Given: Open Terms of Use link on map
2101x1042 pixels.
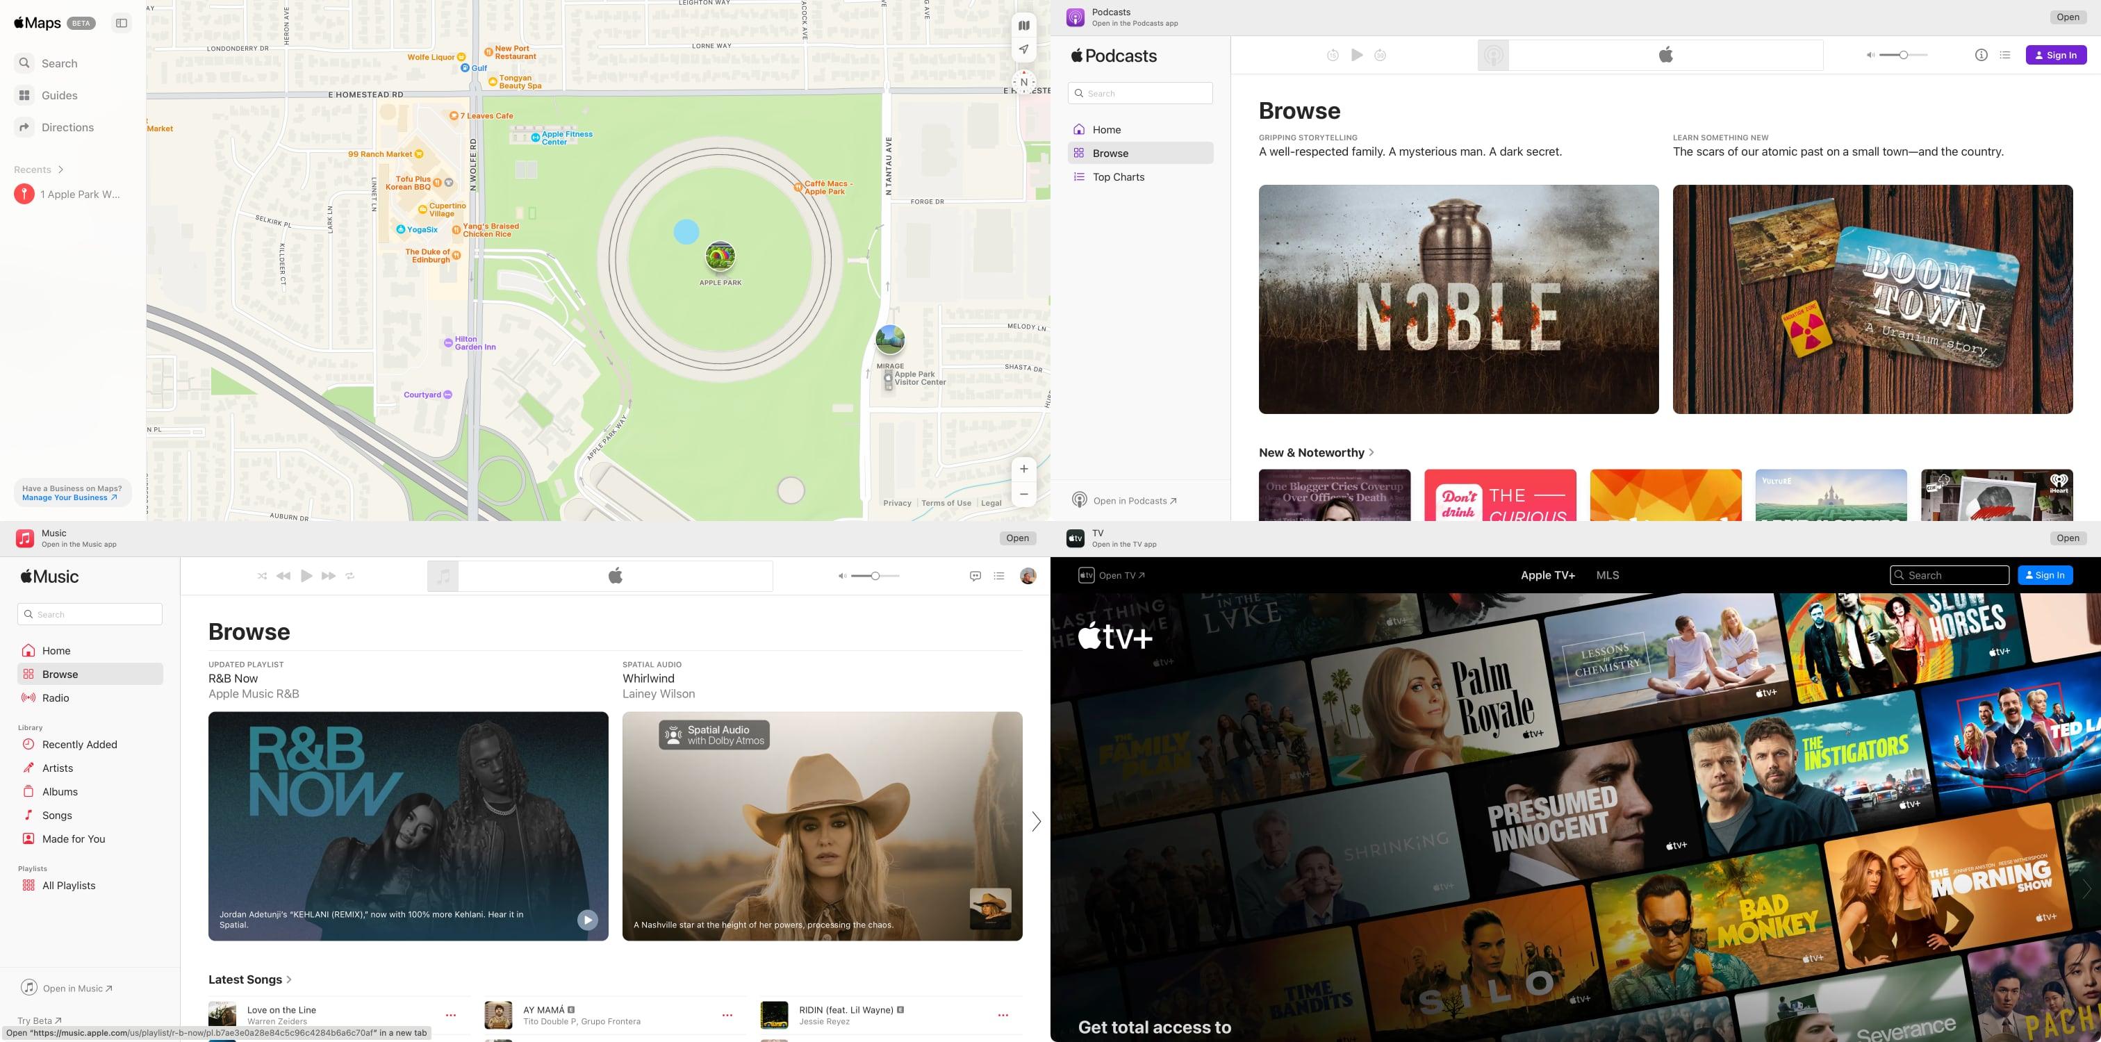Looking at the screenshot, I should (946, 503).
